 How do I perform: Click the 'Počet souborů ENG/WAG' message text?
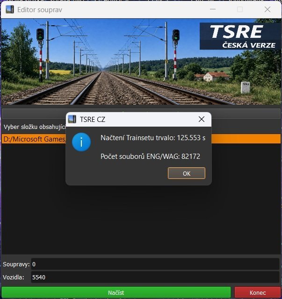(x=150, y=157)
